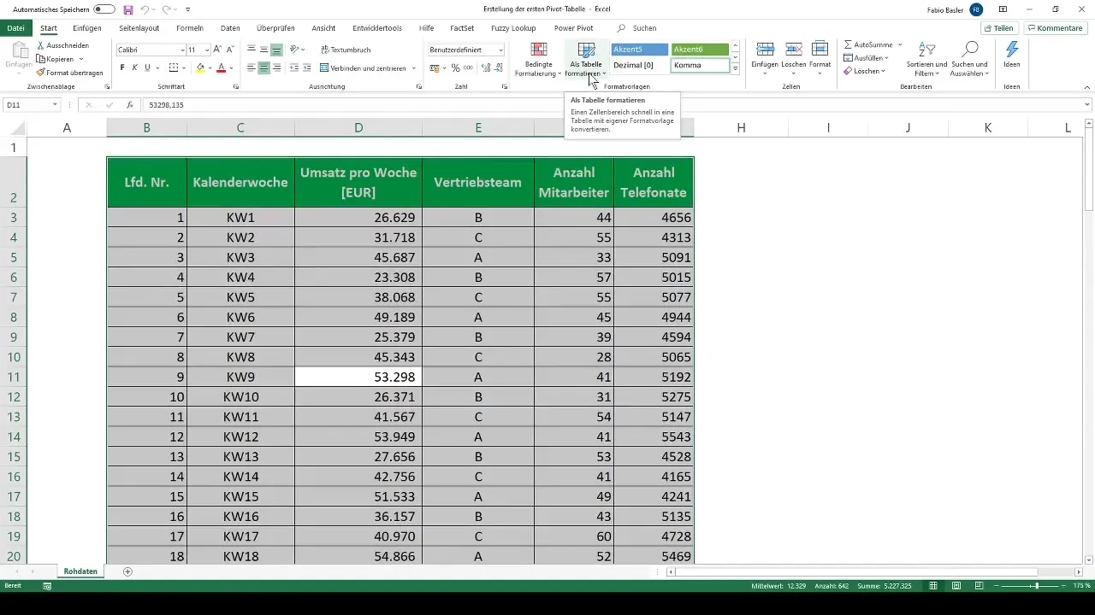Click the Kommentare button
This screenshot has height=615, width=1095.
coord(1055,28)
